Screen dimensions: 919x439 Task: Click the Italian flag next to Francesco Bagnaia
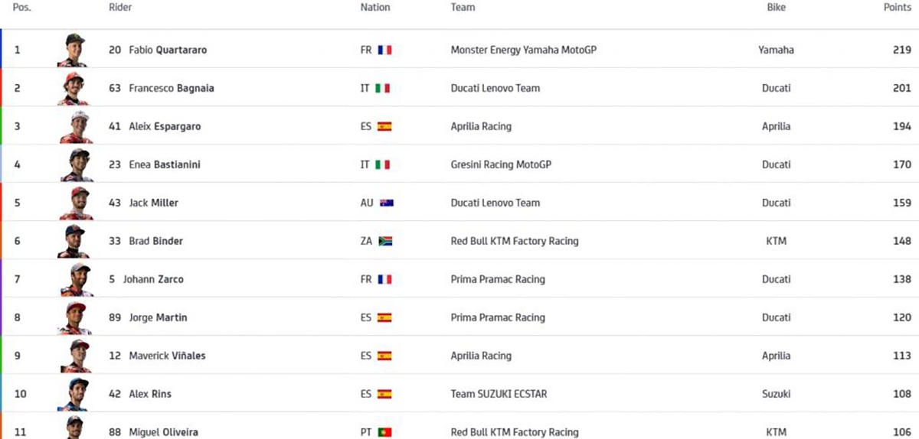[383, 88]
